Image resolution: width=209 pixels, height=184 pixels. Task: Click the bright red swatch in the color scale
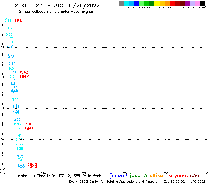(172, 3)
